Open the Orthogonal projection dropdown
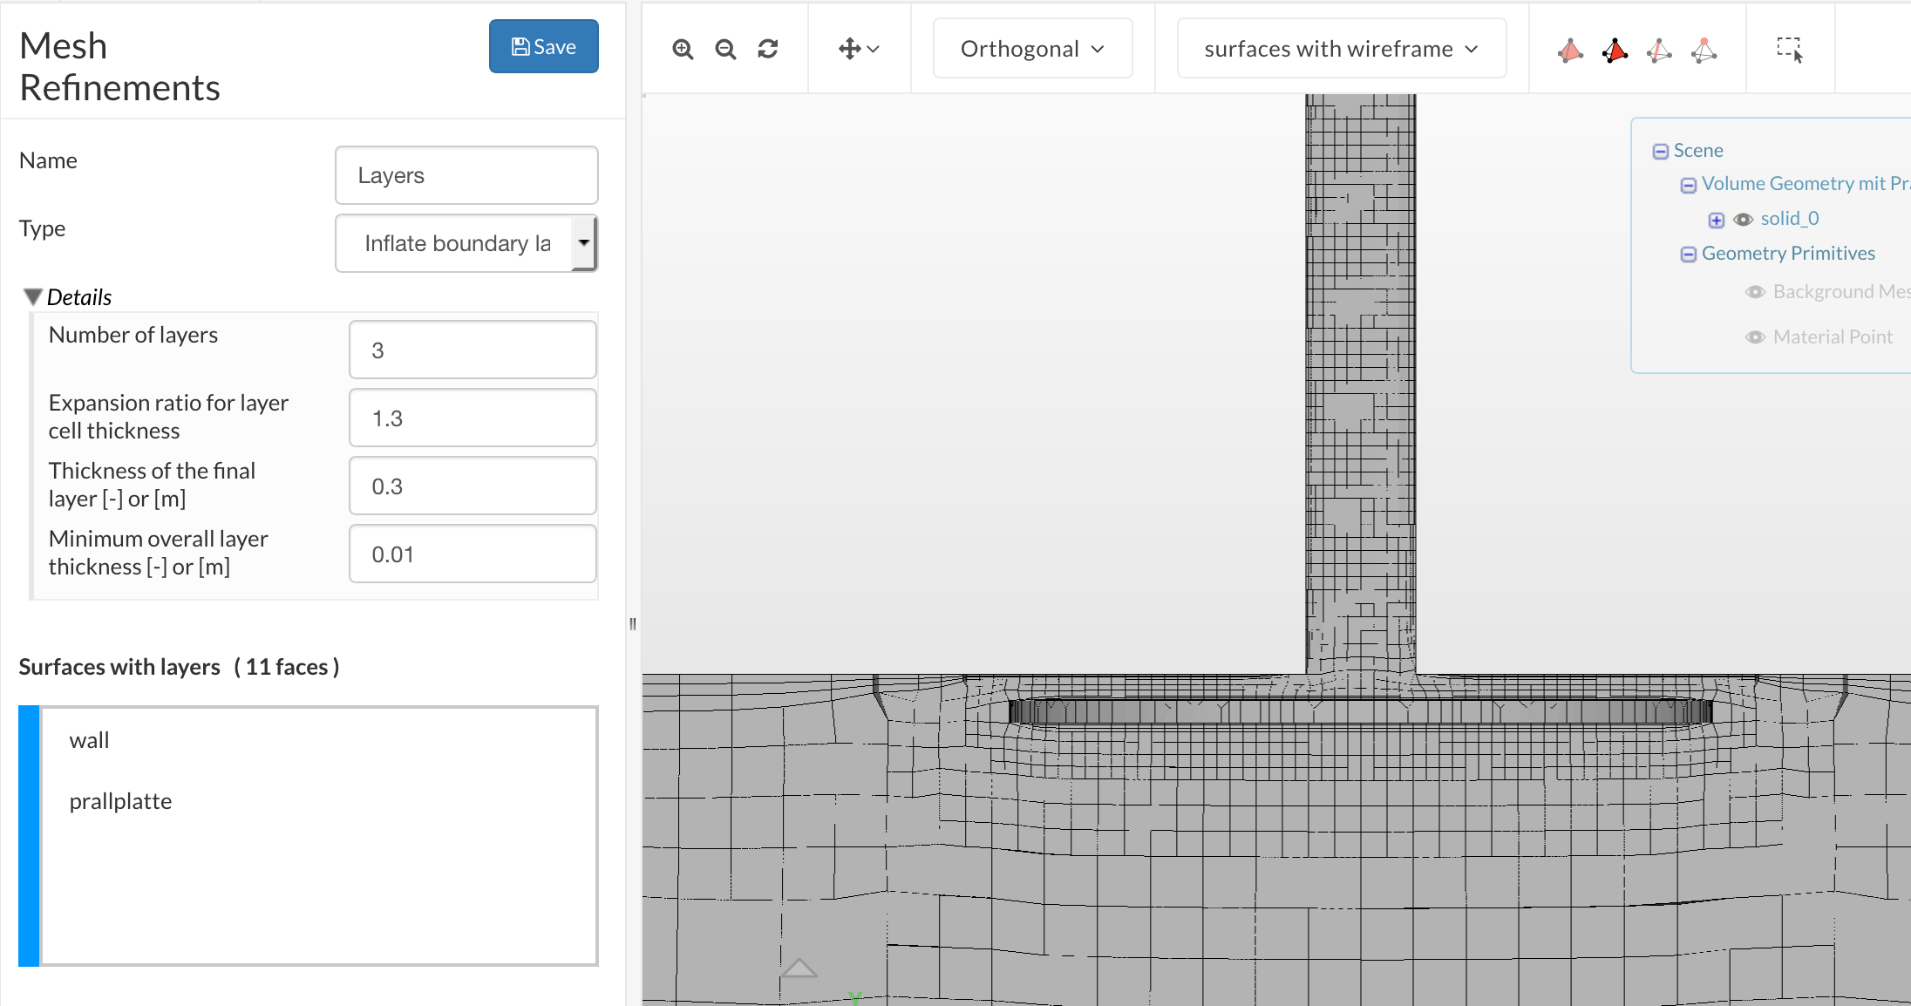Viewport: 1911px width, 1006px height. [x=1032, y=49]
